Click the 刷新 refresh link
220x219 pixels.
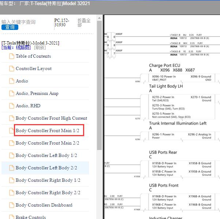[40, 47]
